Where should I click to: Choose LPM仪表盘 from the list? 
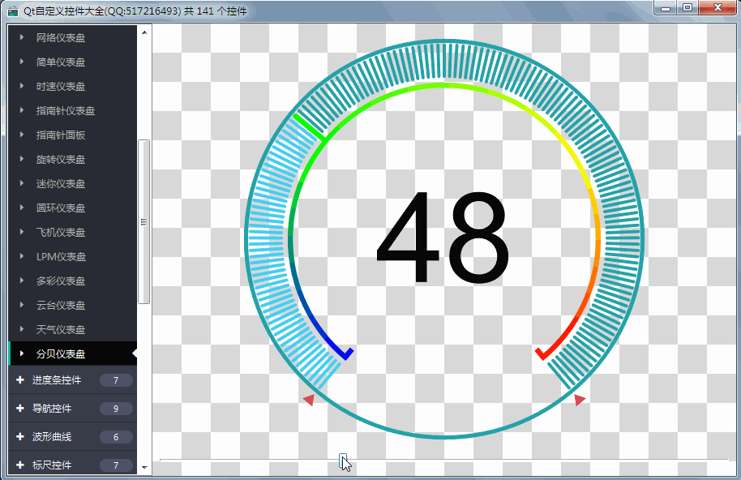61,256
